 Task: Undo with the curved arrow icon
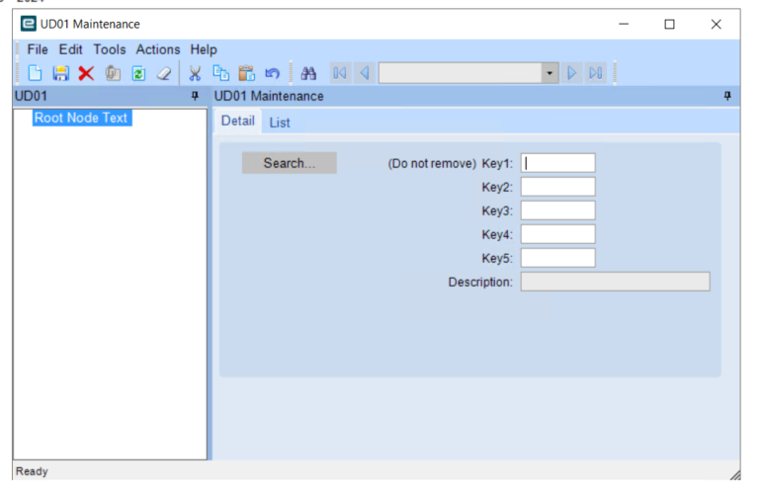tap(273, 73)
